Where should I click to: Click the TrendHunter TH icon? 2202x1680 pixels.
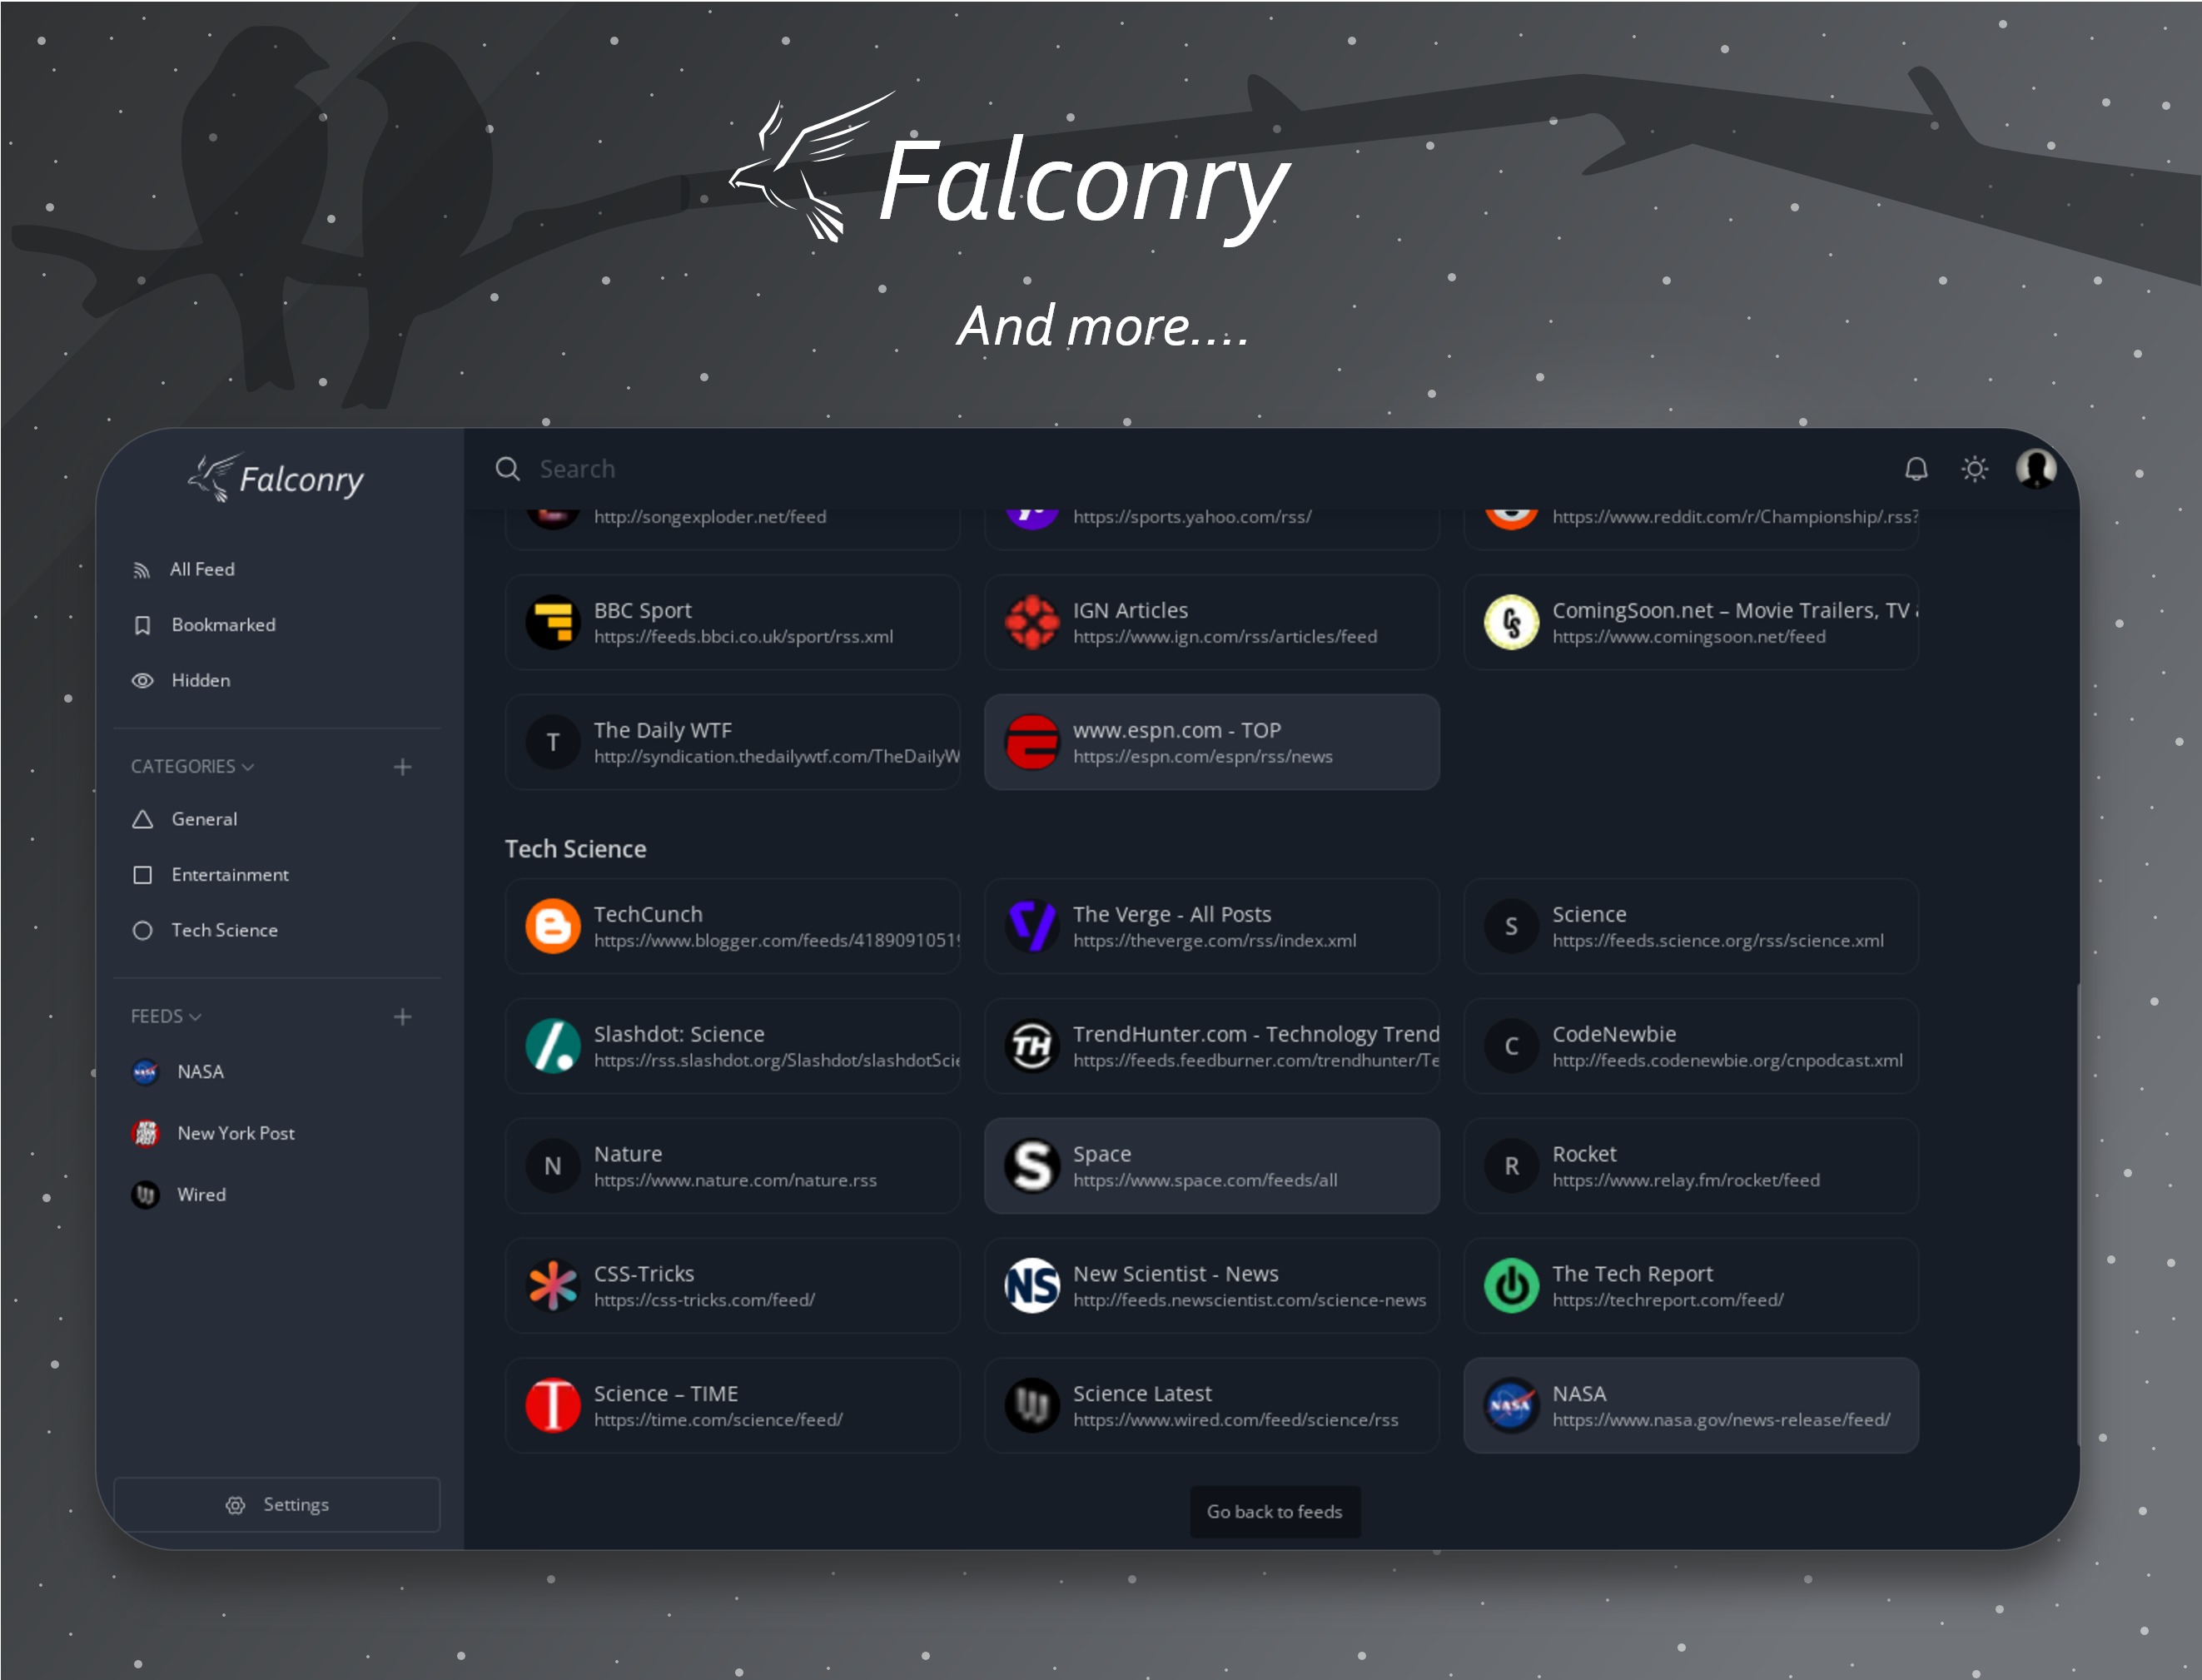pyautogui.click(x=1032, y=1046)
